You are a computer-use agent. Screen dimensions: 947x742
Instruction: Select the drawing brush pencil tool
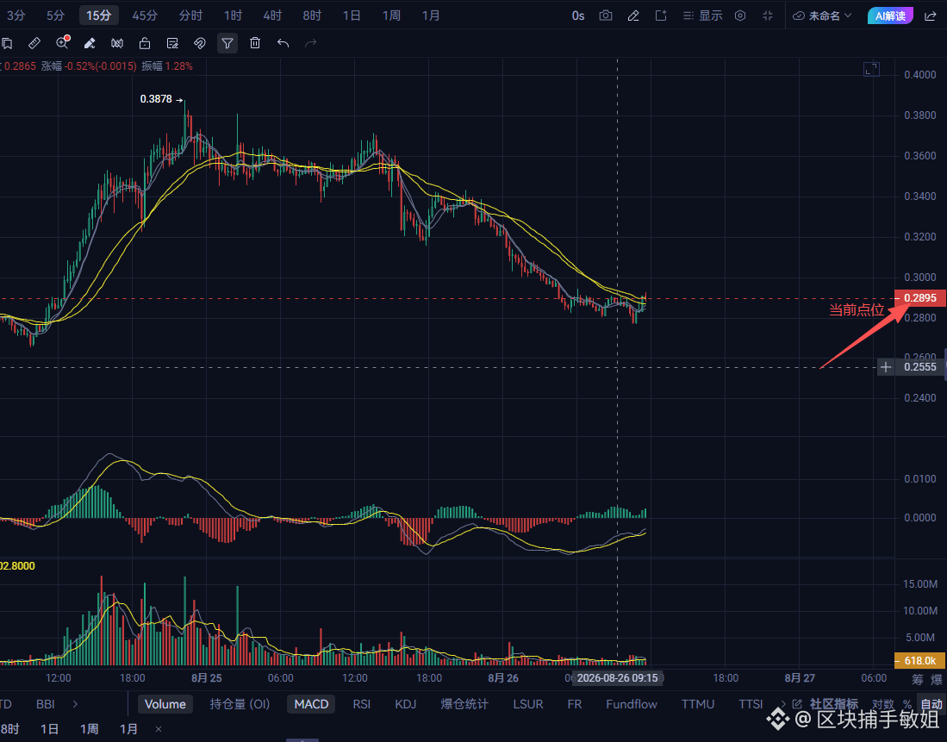click(x=90, y=43)
